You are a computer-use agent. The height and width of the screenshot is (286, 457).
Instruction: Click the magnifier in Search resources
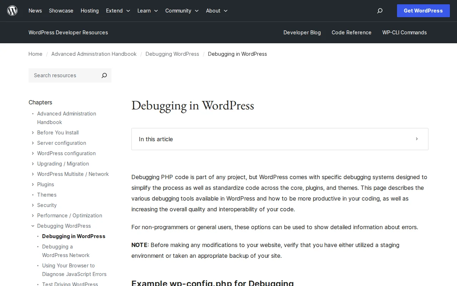[104, 75]
